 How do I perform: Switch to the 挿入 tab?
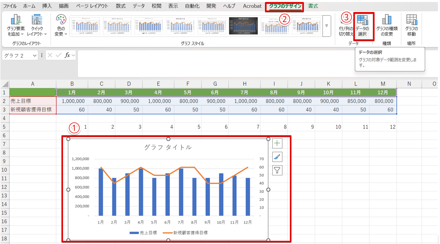[47, 6]
